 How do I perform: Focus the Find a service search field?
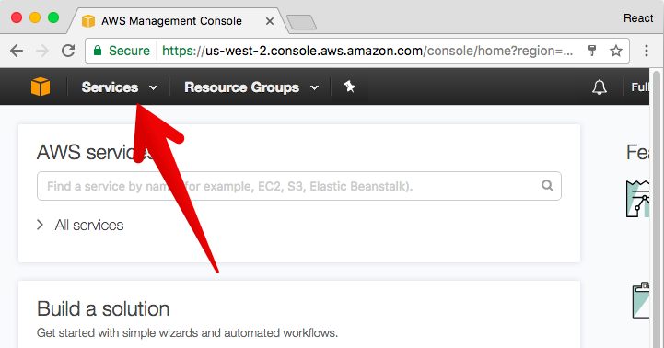tap(299, 186)
